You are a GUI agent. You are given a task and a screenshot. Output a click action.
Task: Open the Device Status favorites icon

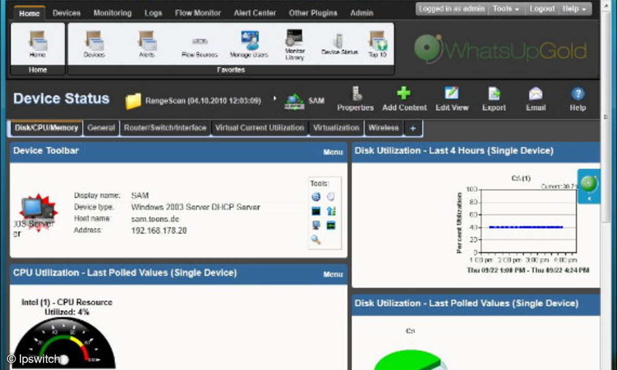click(x=339, y=44)
